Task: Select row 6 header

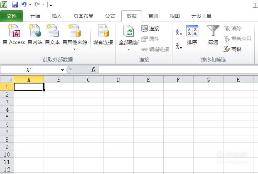Action: [7, 124]
